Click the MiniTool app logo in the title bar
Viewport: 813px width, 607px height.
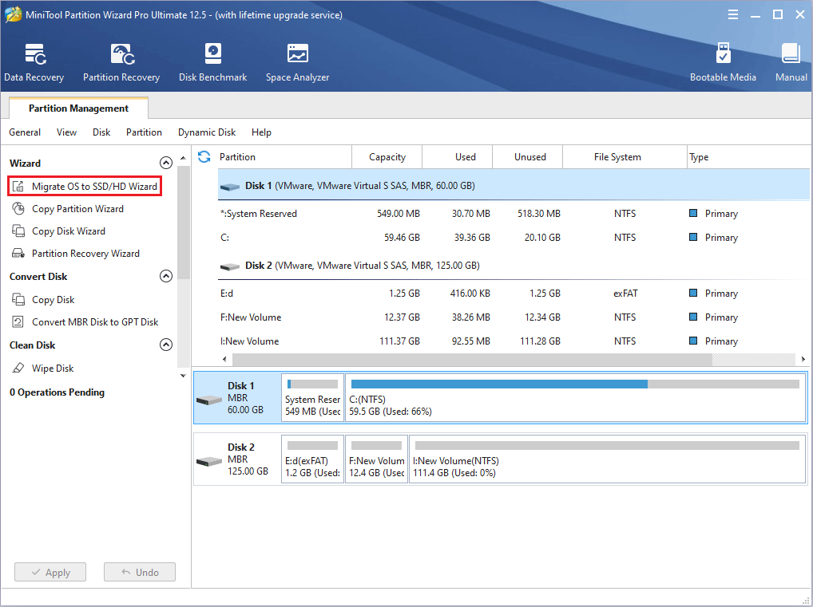(13, 14)
